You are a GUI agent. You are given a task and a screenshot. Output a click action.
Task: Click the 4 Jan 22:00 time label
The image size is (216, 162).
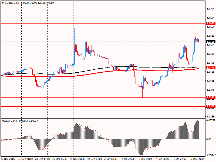point(180,159)
